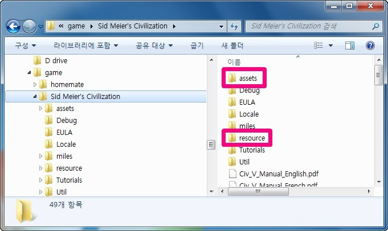Viewport: 388px width, 231px height.
Task: Click file list vertical scrollbar thumb
Action: (x=378, y=75)
